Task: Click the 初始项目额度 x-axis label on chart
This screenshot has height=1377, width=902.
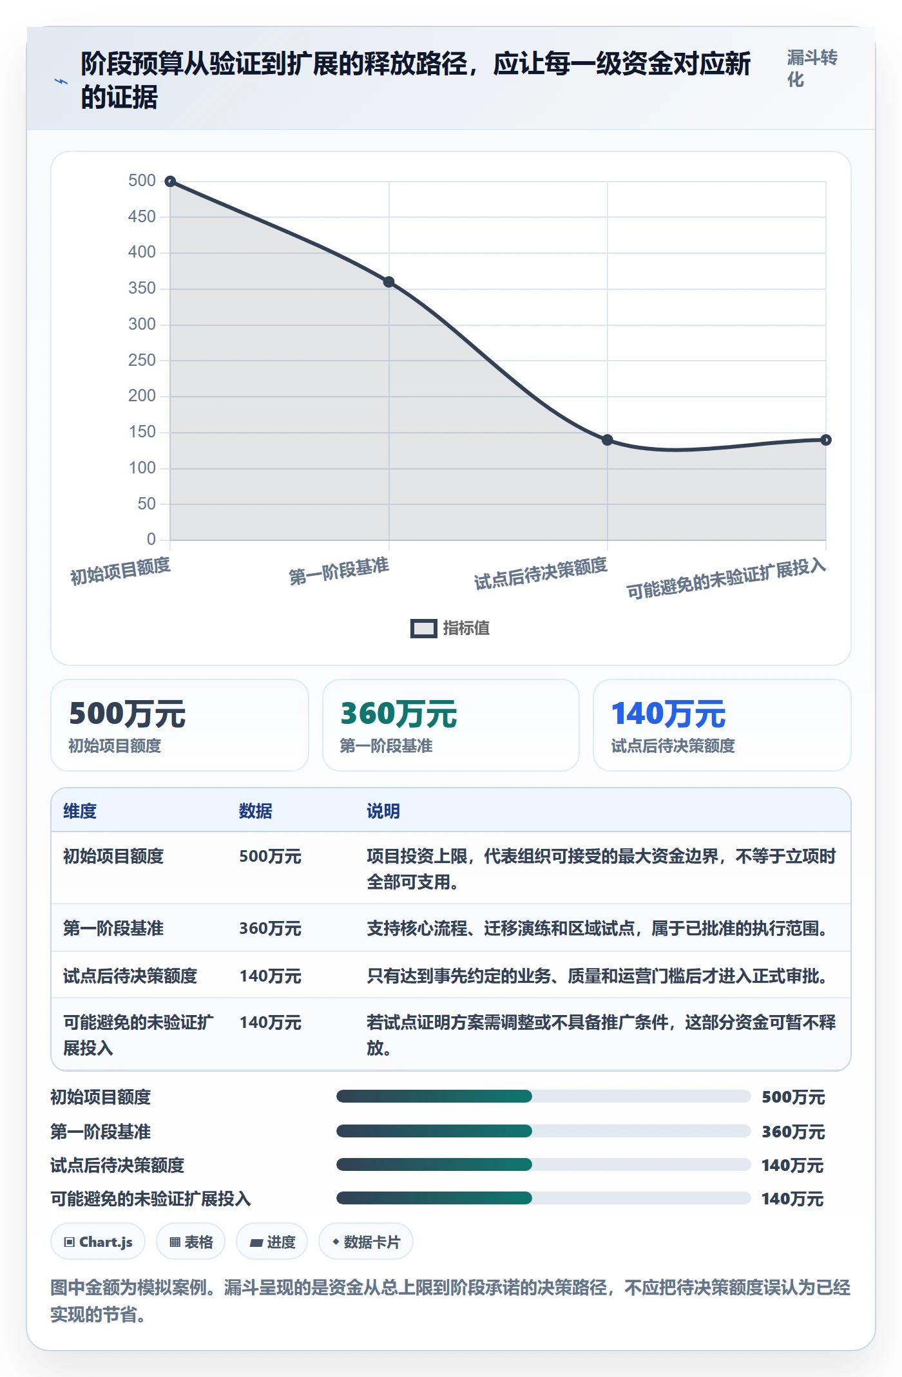Action: 120,571
